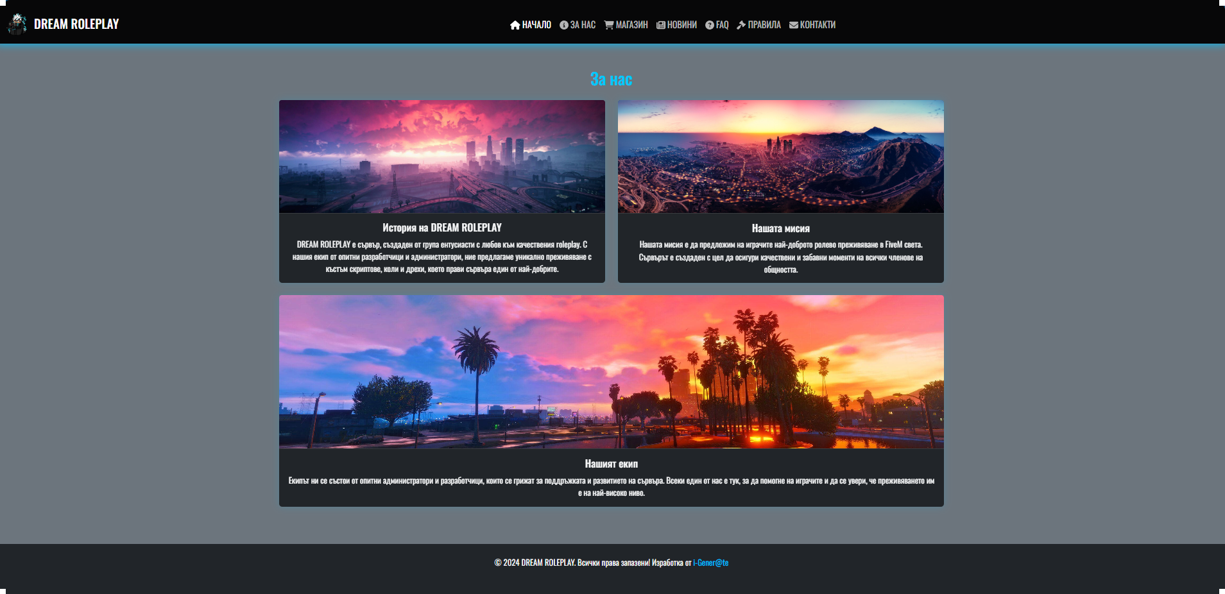Screen dimensions: 1225x594
Task: Open the НАЧАЛО menu item
Action: click(531, 25)
